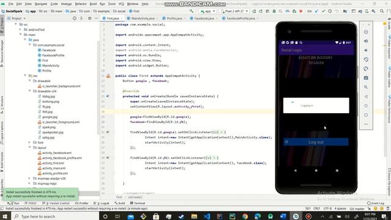Expand the font folder
The height and width of the screenshot is (220, 391).
pos(30,142)
